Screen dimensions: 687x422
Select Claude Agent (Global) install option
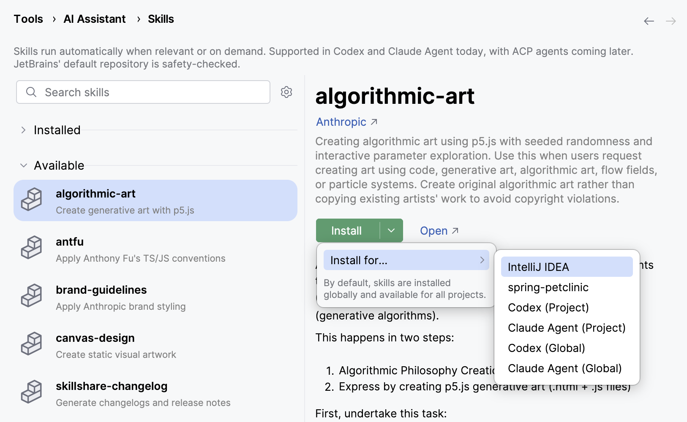tap(567, 368)
